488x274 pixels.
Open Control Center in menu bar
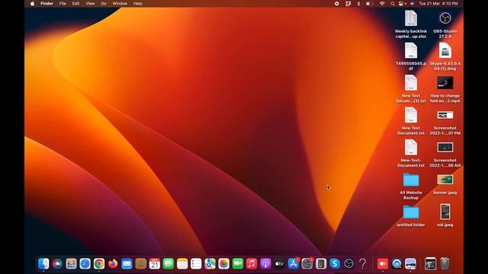pos(402,4)
